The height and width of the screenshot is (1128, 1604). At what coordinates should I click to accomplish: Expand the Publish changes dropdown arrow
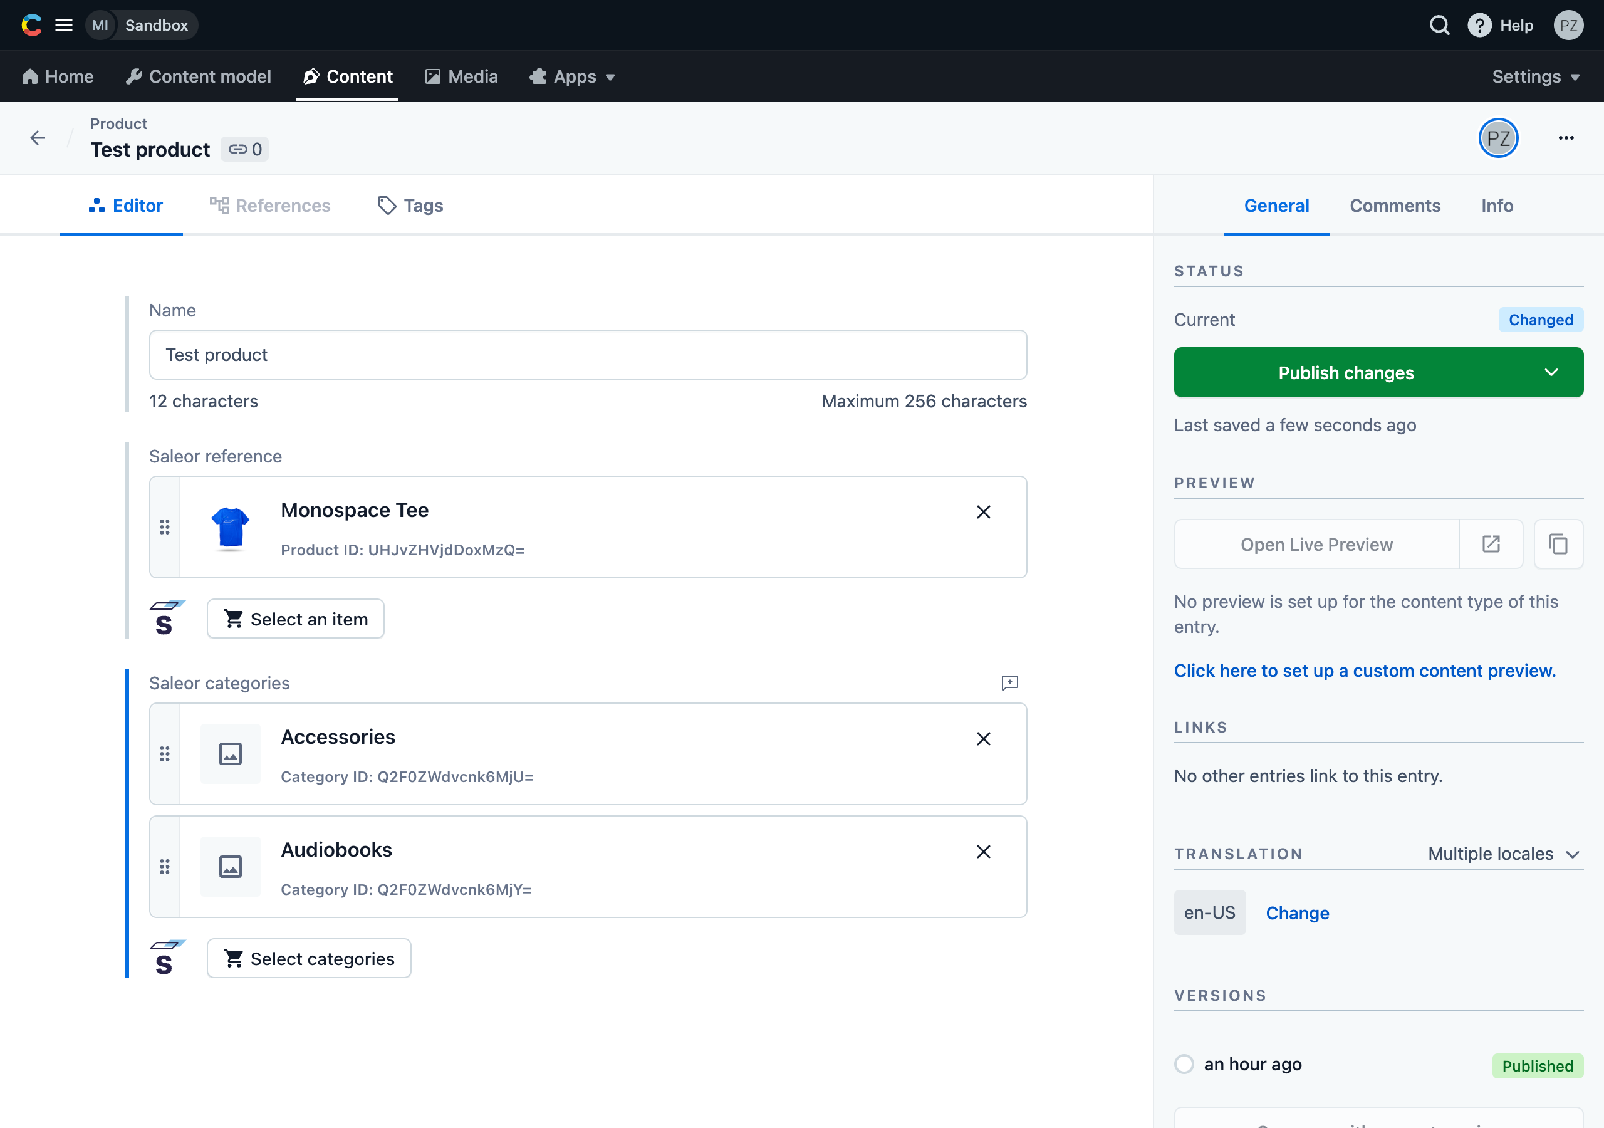(1551, 372)
